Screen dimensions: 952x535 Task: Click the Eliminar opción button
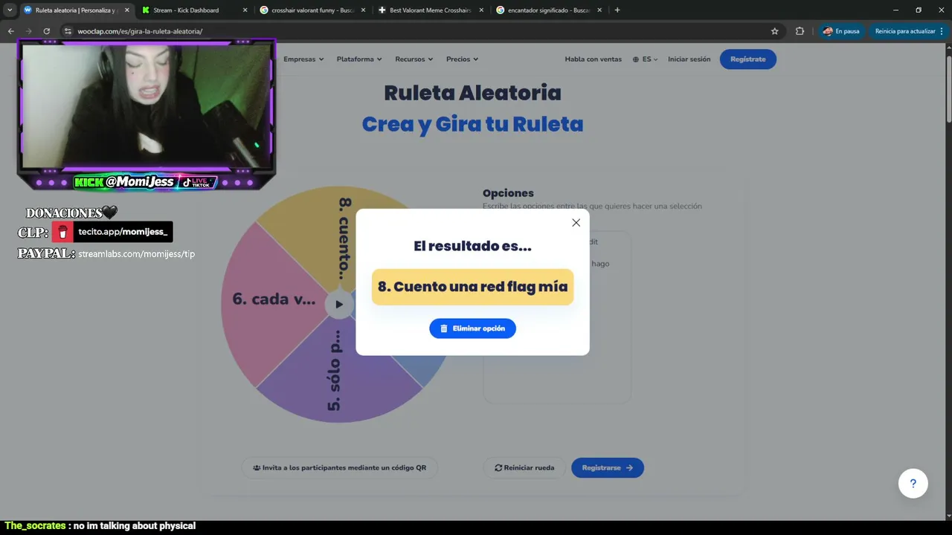472,328
